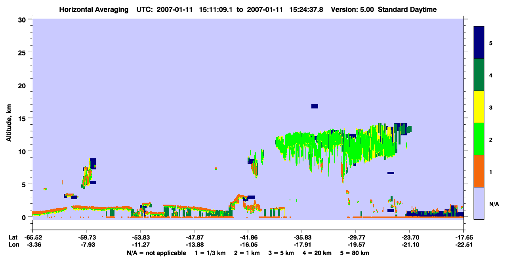The image size is (515, 264).
Task: Click the longitude value -16.05
Action: click(x=248, y=245)
